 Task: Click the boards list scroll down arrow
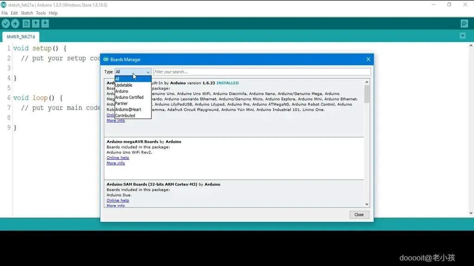tap(367, 204)
